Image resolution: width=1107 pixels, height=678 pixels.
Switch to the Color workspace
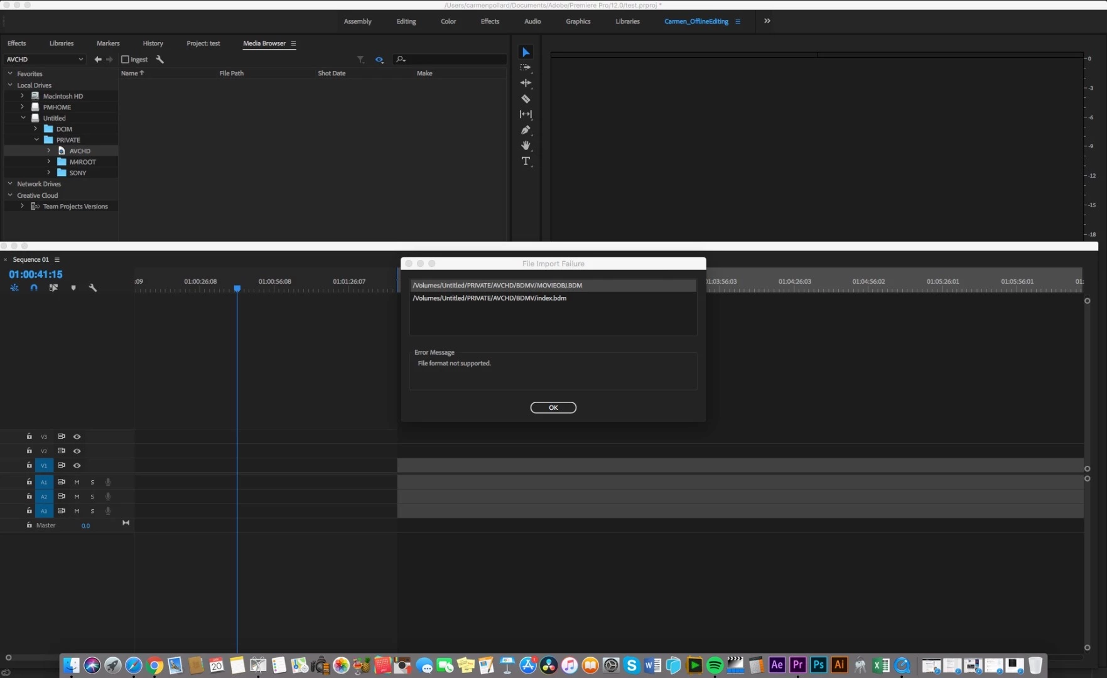tap(448, 21)
